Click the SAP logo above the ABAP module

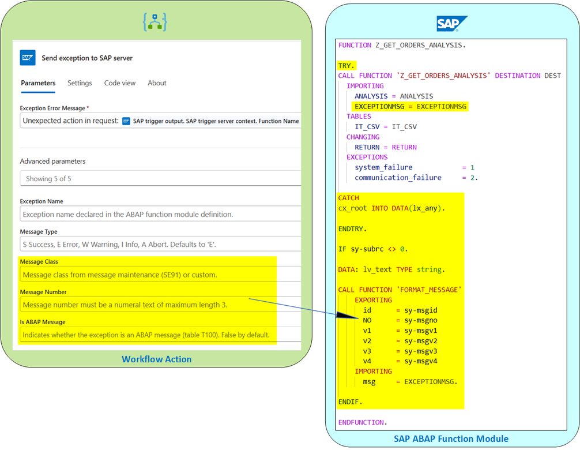click(x=451, y=24)
